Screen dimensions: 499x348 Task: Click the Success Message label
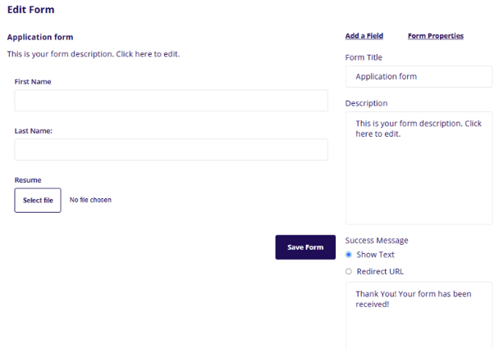[x=377, y=240]
